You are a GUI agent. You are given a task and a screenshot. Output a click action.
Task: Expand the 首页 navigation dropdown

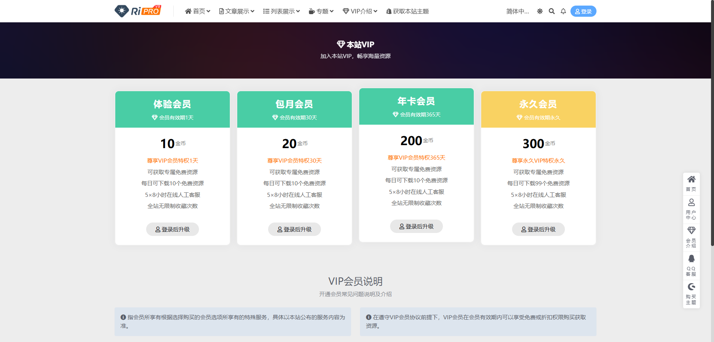click(x=197, y=11)
